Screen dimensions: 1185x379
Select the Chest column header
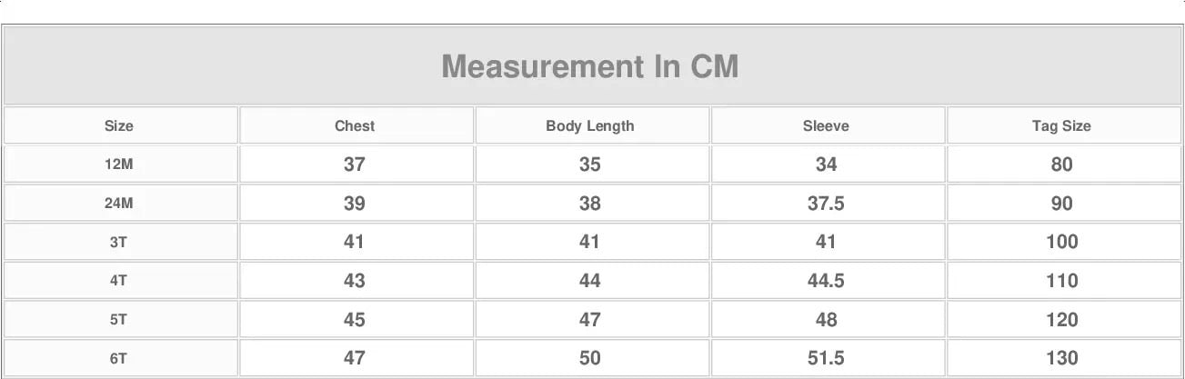coord(355,126)
